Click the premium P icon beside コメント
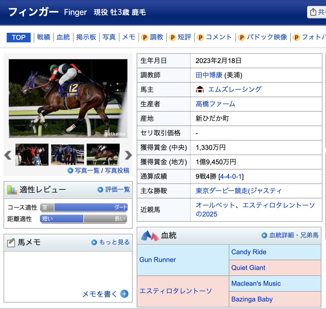The height and width of the screenshot is (309, 326). 200,38
